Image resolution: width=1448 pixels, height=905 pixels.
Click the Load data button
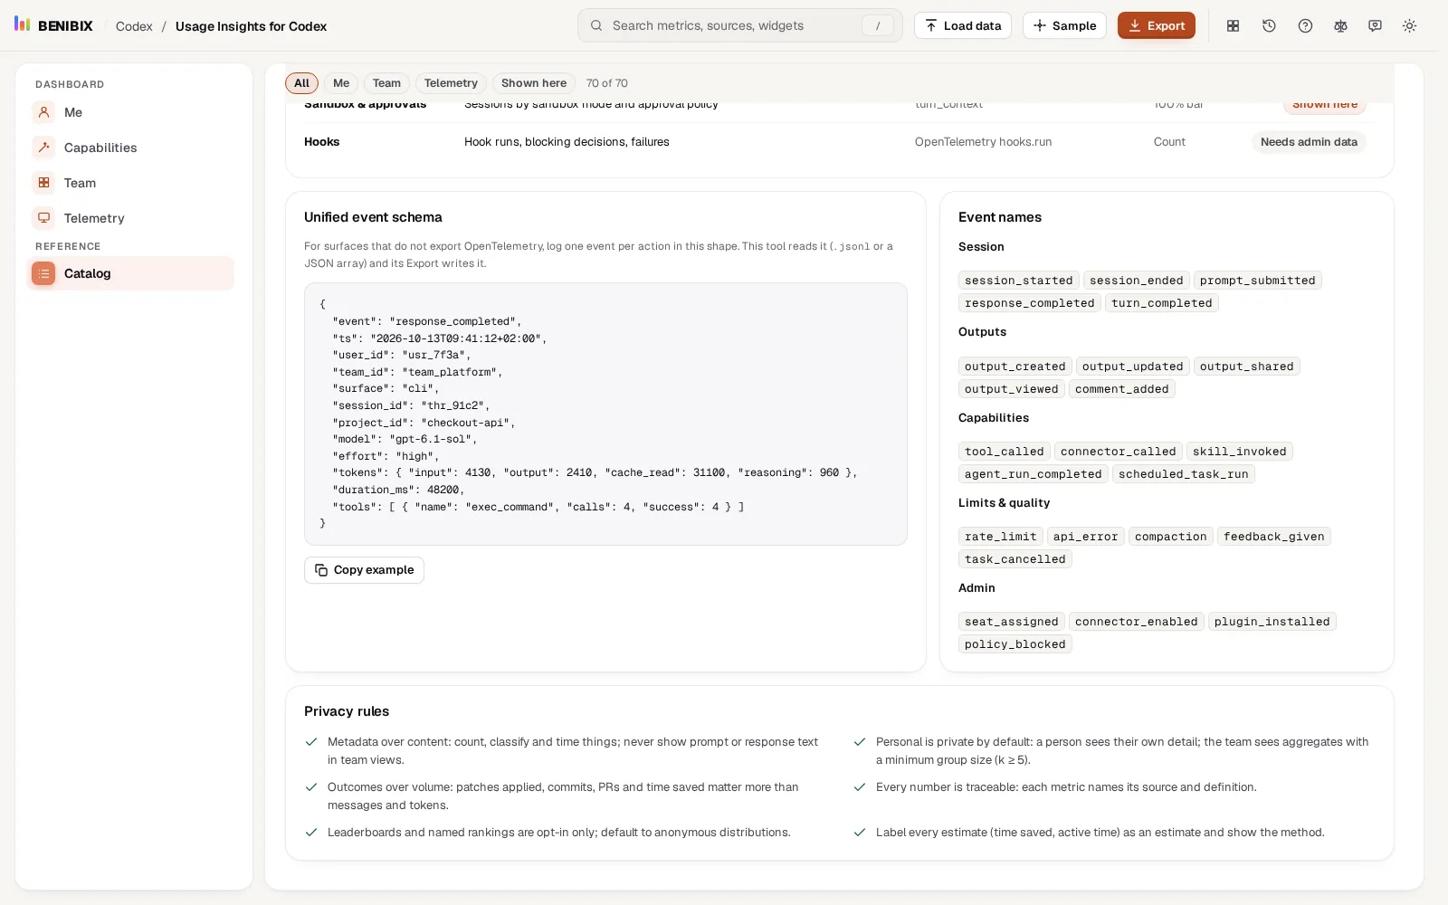click(963, 25)
